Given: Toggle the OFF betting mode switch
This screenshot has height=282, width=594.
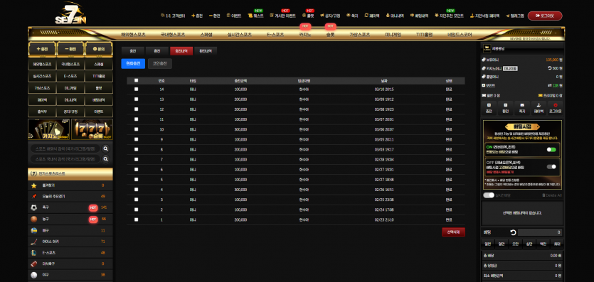Looking at the screenshot, I should click(x=551, y=167).
